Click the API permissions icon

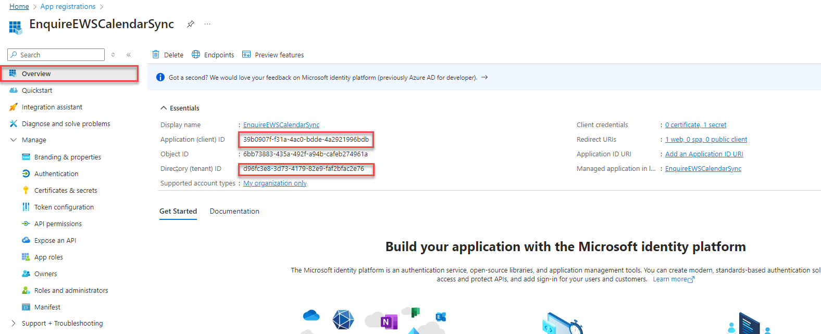tap(26, 224)
